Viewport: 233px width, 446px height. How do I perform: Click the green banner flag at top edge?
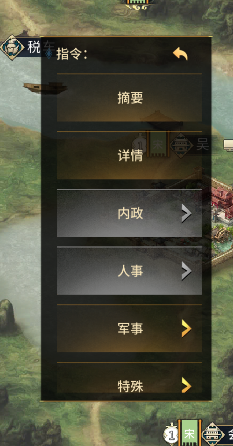tap(137, 3)
